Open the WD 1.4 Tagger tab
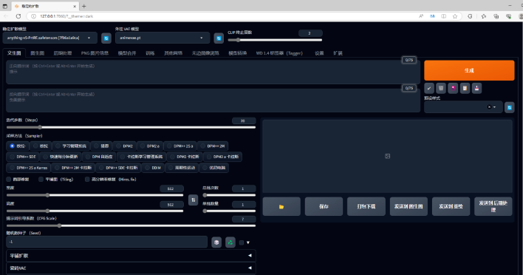523x275 pixels. pyautogui.click(x=279, y=53)
